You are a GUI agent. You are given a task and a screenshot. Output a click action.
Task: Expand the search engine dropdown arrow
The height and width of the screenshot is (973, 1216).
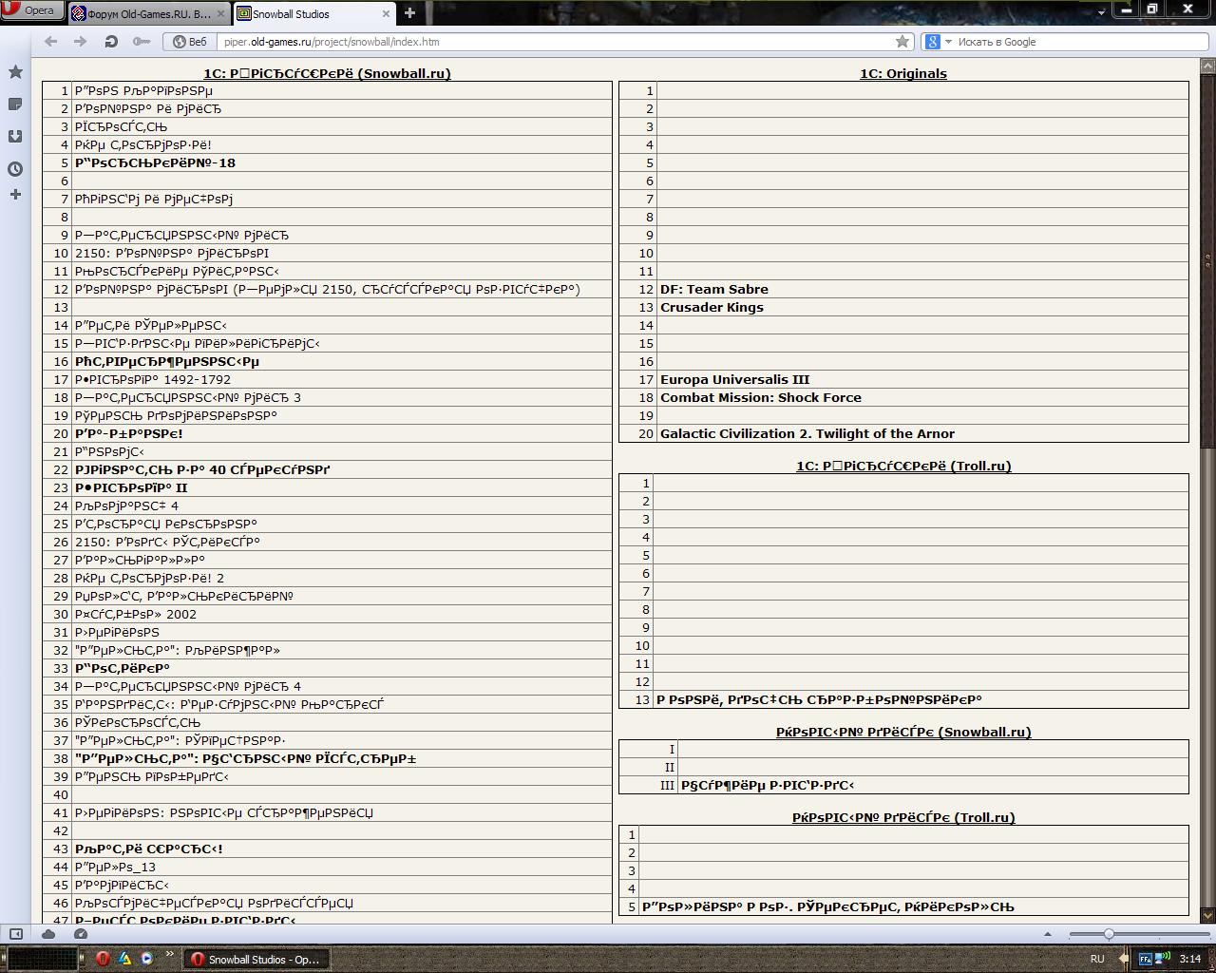coord(948,42)
